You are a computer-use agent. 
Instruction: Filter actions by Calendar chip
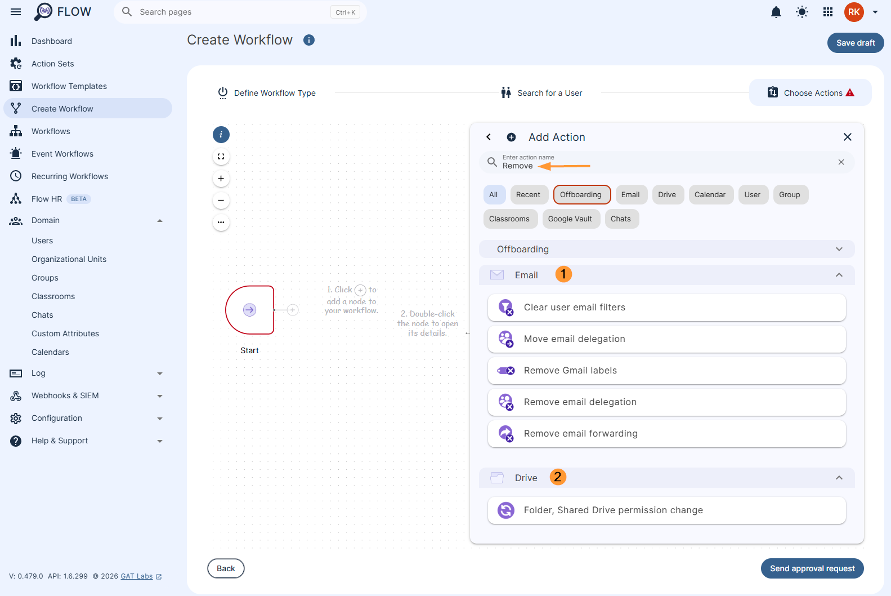click(710, 195)
